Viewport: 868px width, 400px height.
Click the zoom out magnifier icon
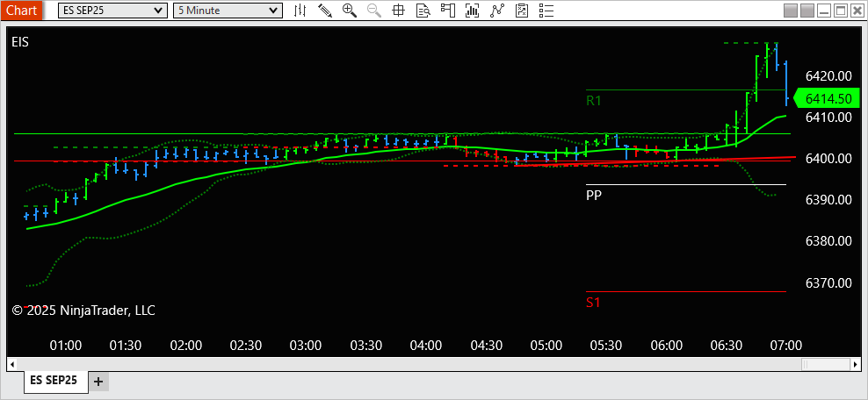(x=373, y=10)
